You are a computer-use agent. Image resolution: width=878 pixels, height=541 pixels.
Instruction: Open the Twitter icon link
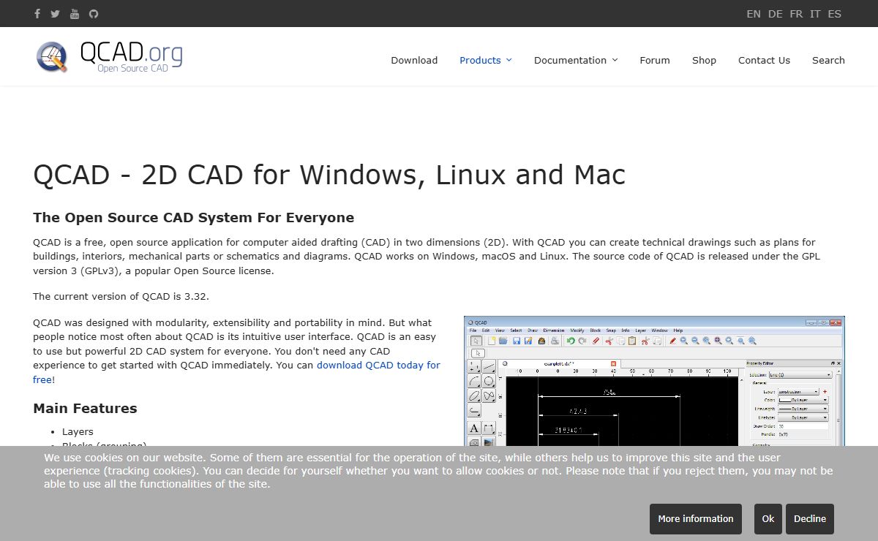tap(55, 13)
